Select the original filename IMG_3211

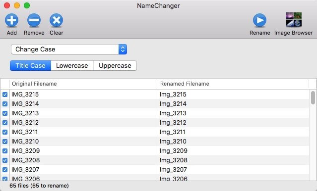point(24,132)
